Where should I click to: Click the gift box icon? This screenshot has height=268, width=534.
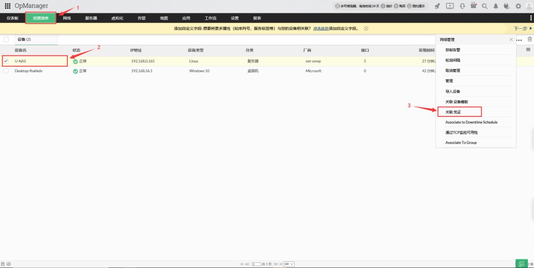pos(473,6)
